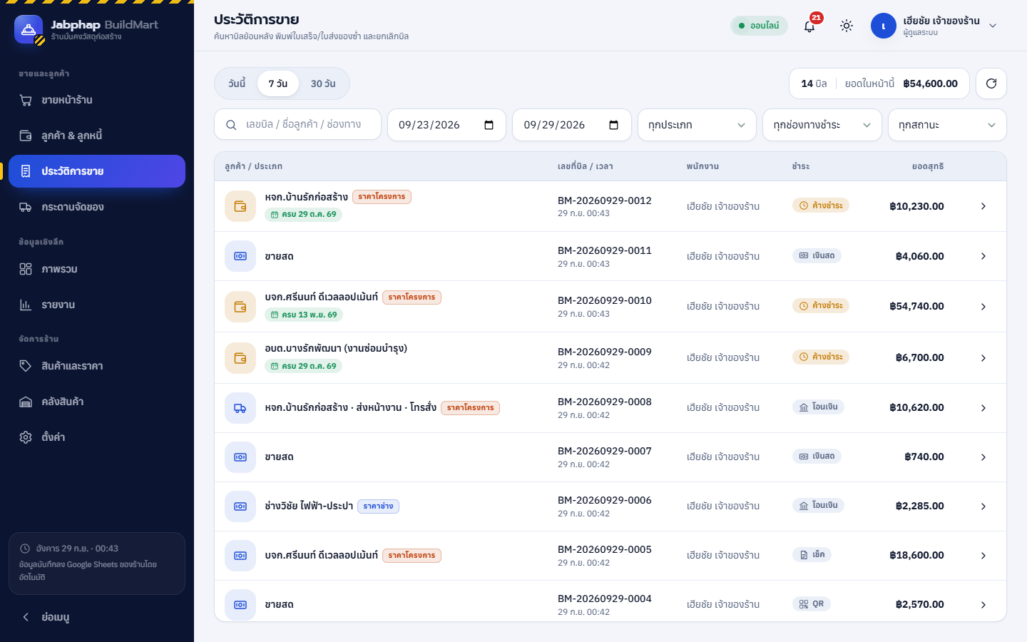Open the ทุกช่องทางชำระ payment dropdown
Viewport: 1027px width, 642px height.
822,125
